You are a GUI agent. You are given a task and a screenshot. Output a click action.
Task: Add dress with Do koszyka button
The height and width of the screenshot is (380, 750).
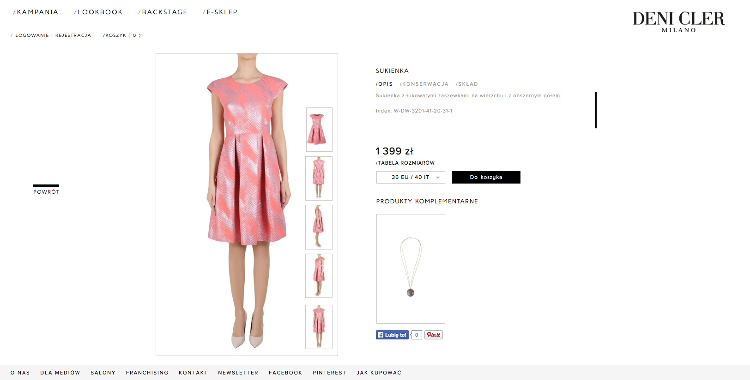tap(486, 177)
